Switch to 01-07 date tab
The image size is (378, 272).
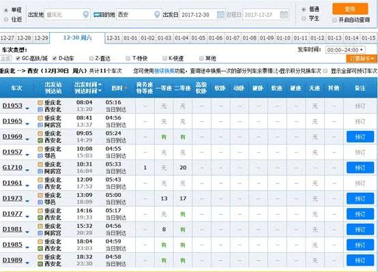click(x=233, y=38)
